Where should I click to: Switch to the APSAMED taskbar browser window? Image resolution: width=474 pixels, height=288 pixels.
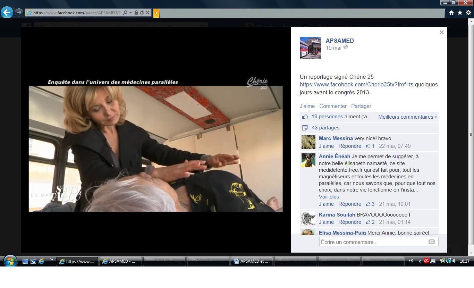[x=120, y=261]
